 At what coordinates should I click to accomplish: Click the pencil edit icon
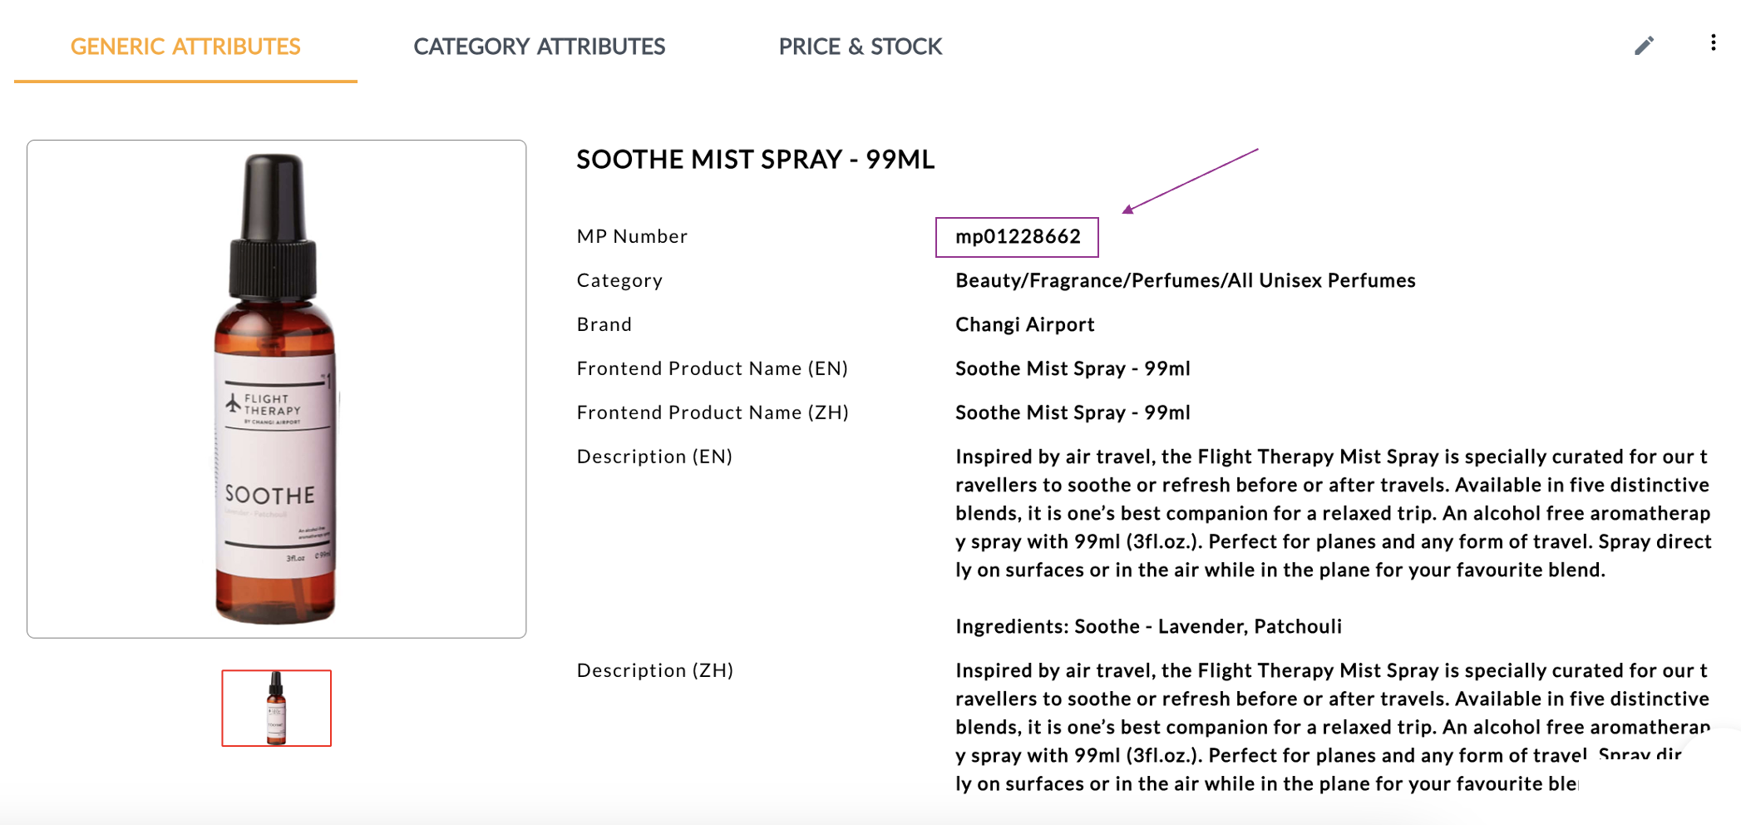pos(1644,46)
